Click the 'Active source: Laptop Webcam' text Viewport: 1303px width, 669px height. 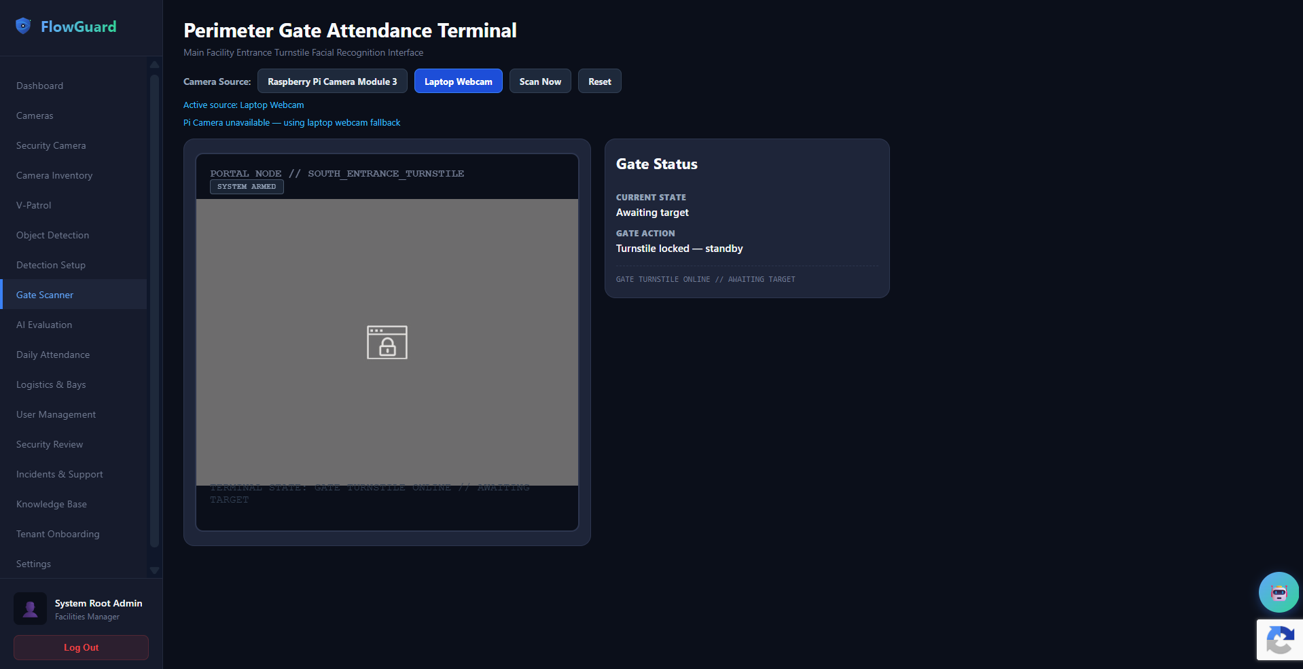point(243,105)
